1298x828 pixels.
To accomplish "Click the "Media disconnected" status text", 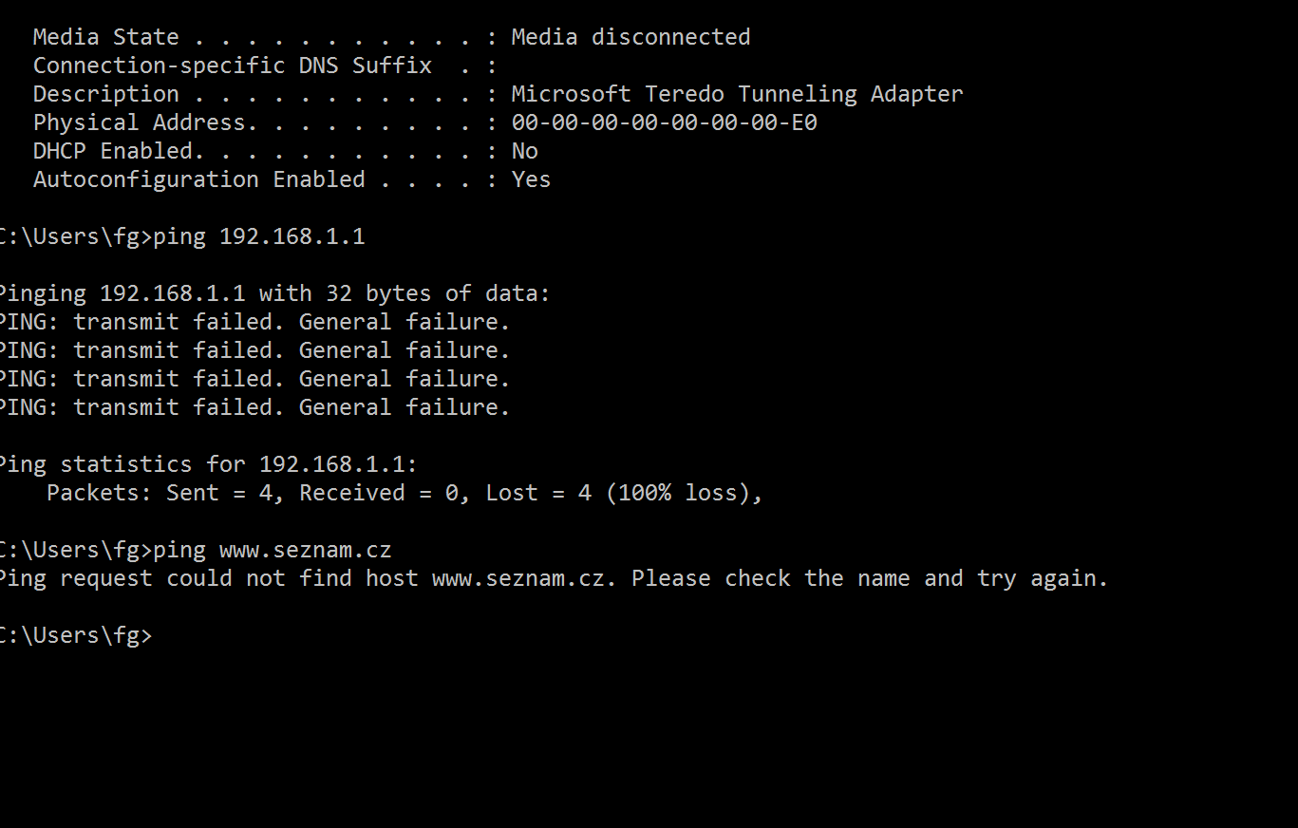I will (x=630, y=37).
